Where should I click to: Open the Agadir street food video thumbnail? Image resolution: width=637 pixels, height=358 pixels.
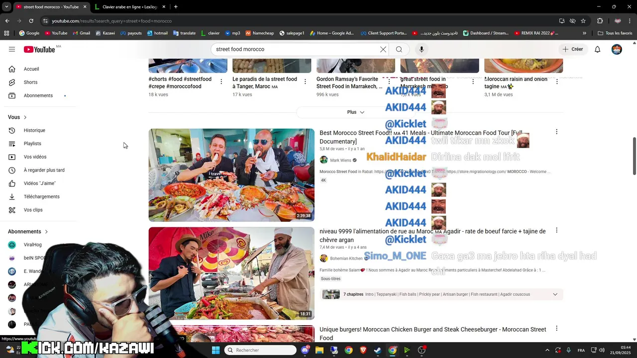click(231, 273)
